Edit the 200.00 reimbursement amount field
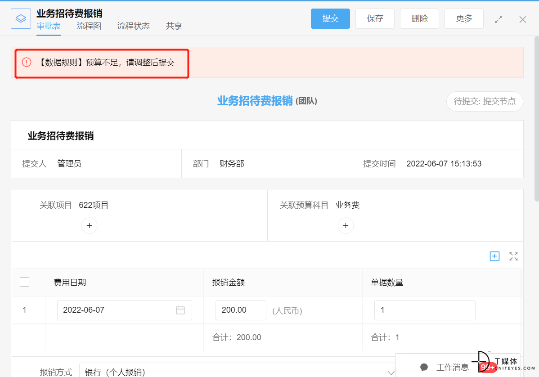Image resolution: width=539 pixels, height=377 pixels. click(x=241, y=310)
